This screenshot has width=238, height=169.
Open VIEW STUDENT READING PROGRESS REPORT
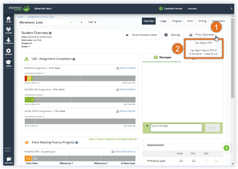click(113, 139)
